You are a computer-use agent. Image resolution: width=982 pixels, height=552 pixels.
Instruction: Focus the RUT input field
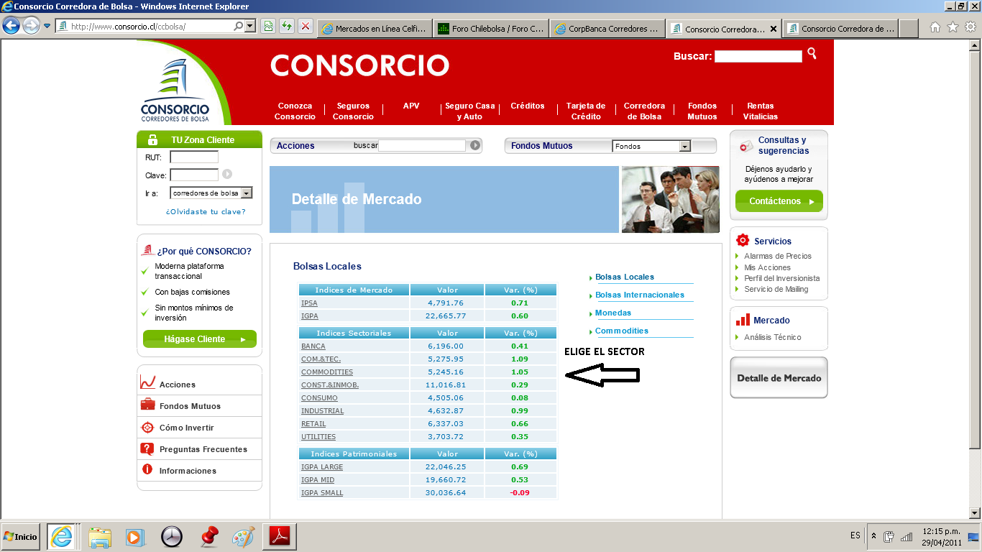click(194, 157)
